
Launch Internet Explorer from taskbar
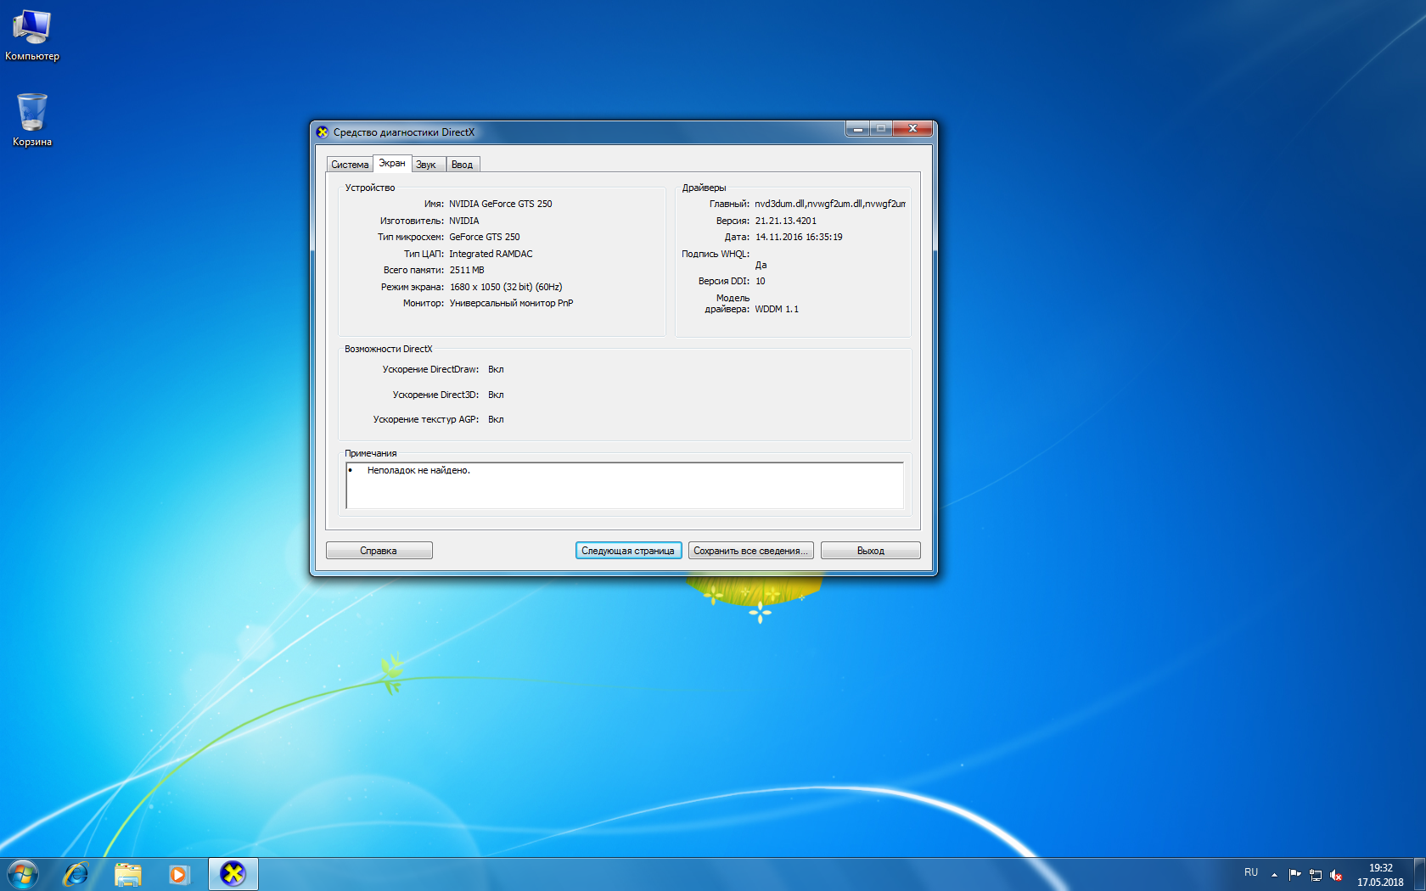(x=76, y=874)
